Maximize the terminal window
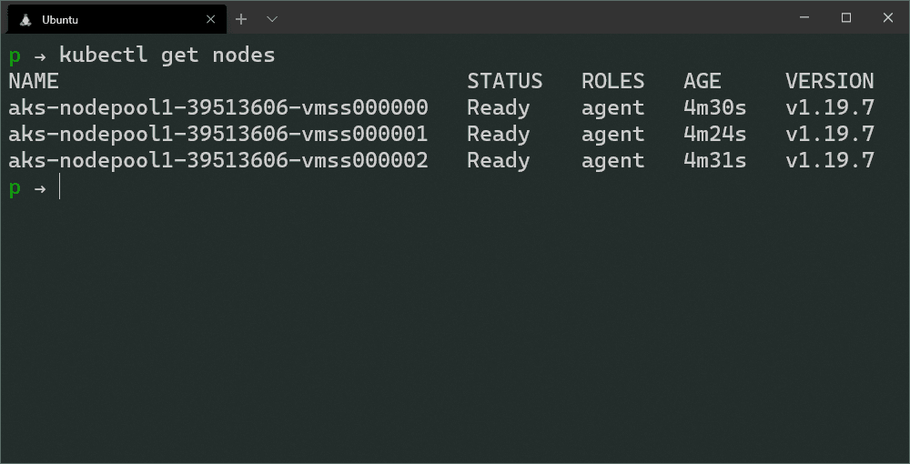Viewport: 910px width, 464px height. point(846,17)
